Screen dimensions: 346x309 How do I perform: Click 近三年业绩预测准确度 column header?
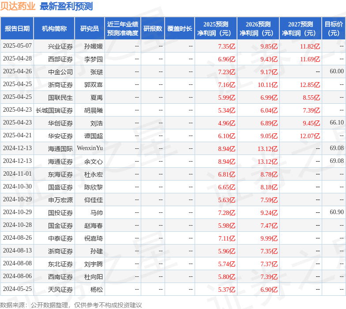point(123,29)
